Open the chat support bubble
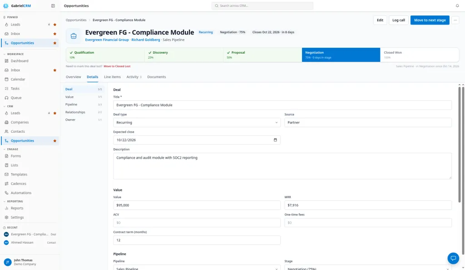The width and height of the screenshot is (465, 270). tap(453, 258)
